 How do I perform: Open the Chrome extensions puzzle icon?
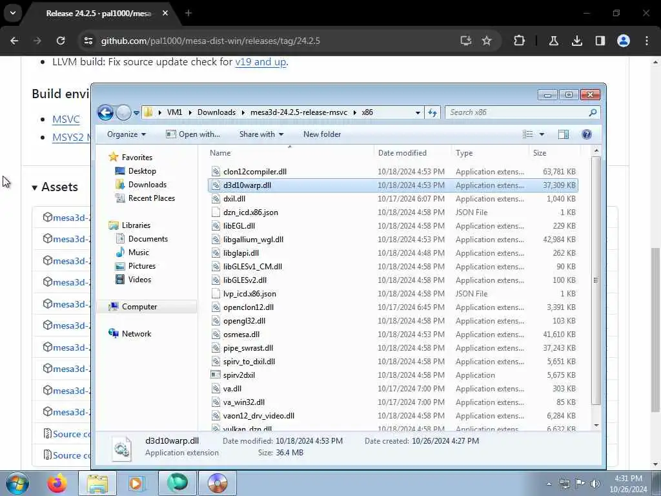[x=520, y=41]
